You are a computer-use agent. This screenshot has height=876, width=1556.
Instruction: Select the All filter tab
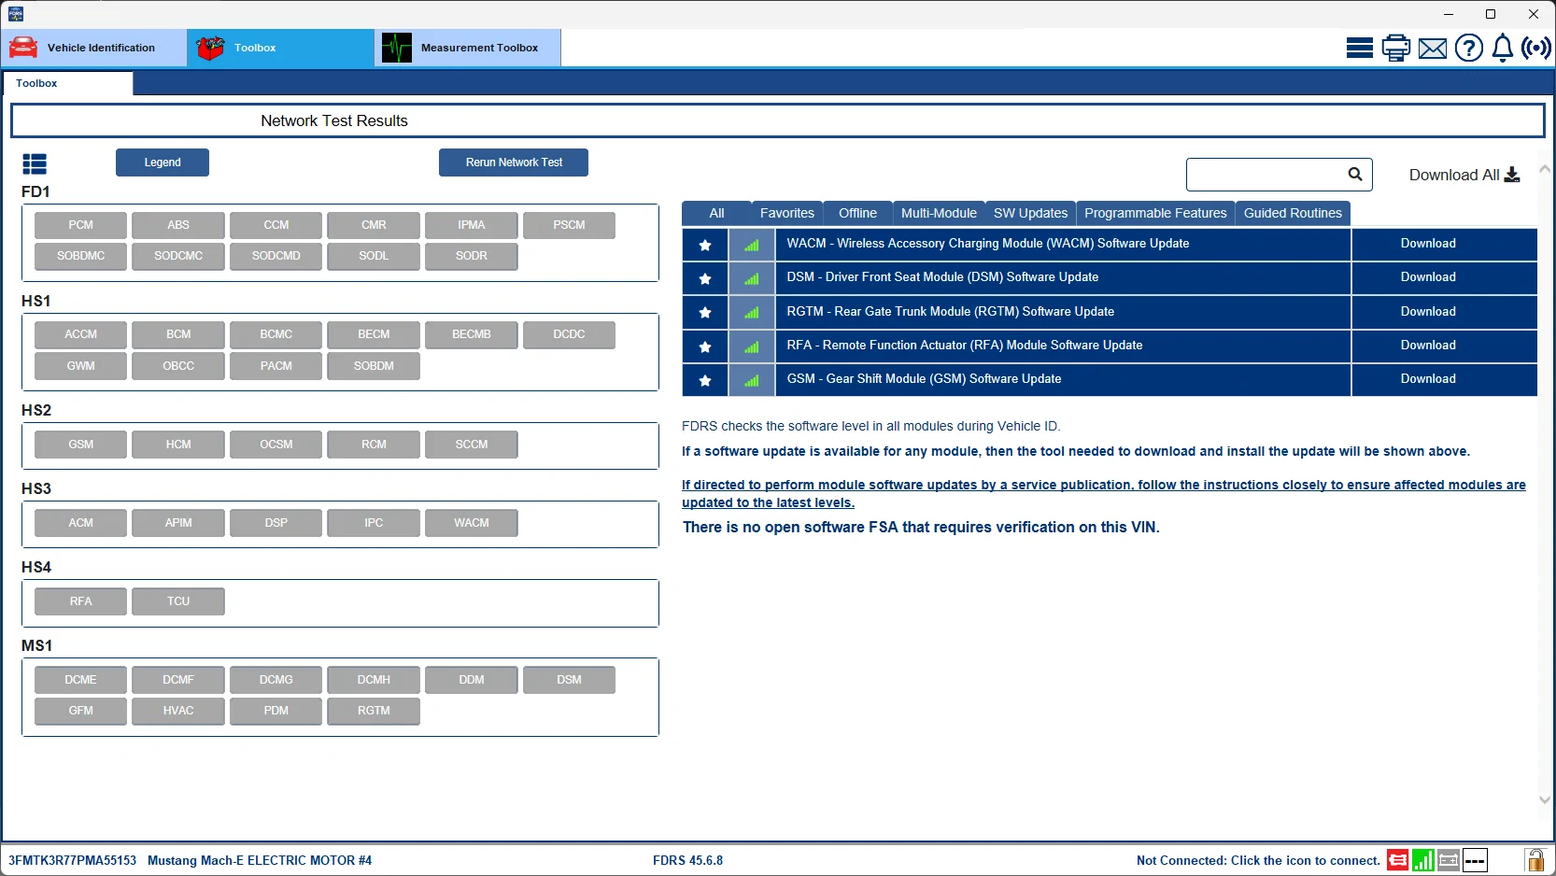point(716,213)
